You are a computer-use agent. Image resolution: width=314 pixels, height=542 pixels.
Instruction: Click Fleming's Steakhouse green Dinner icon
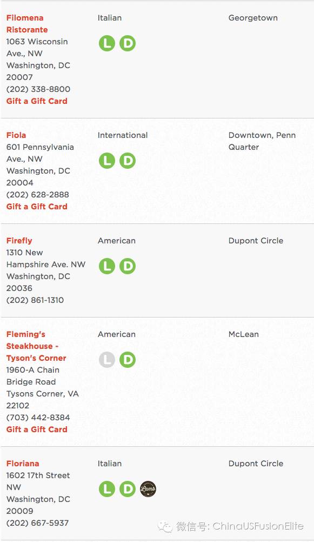click(x=128, y=360)
